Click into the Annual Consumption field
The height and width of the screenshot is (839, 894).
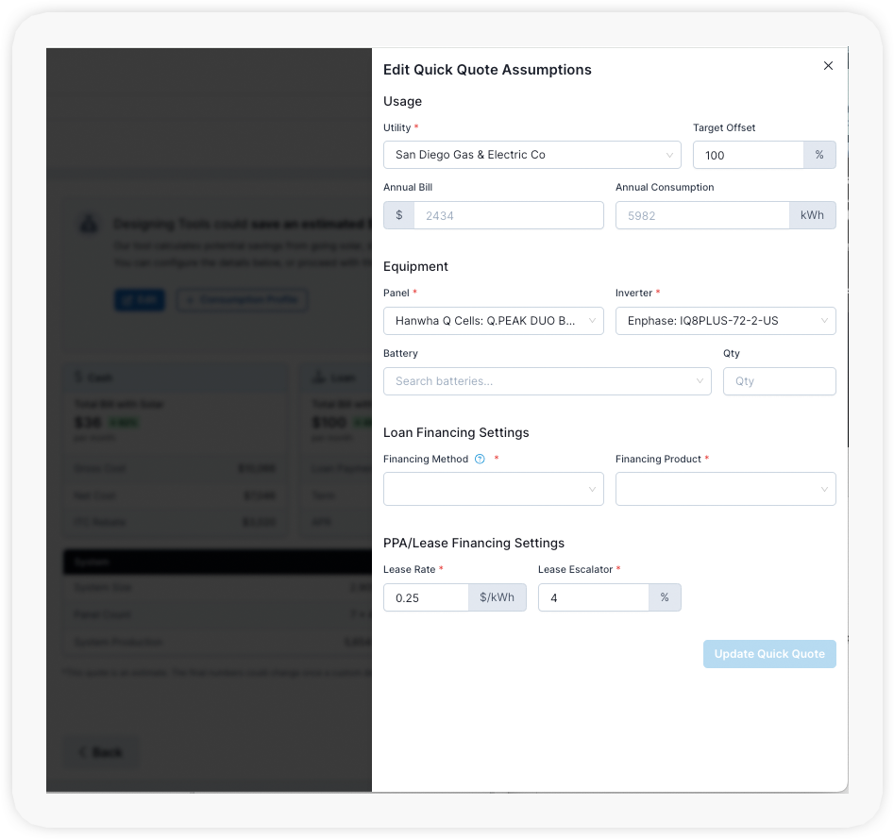pyautogui.click(x=702, y=215)
